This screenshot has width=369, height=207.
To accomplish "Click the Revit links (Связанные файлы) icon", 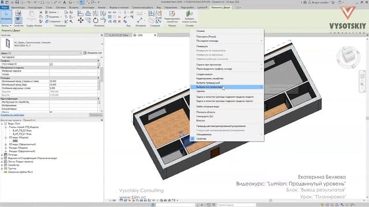I will [x=6, y=172].
